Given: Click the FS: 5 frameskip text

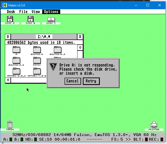Looking at the screenshot, I should pos(117,139).
